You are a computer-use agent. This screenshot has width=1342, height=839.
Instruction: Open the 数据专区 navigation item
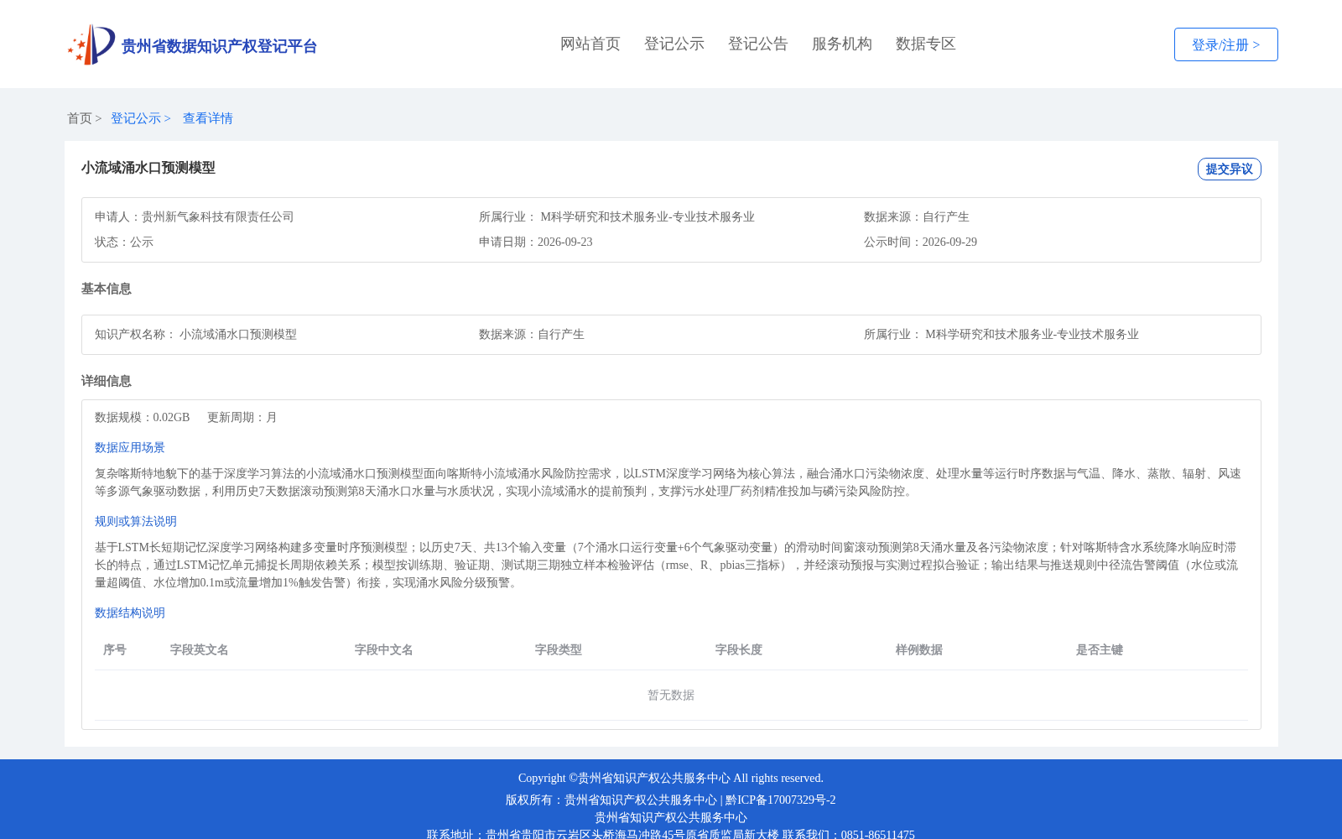(x=926, y=44)
